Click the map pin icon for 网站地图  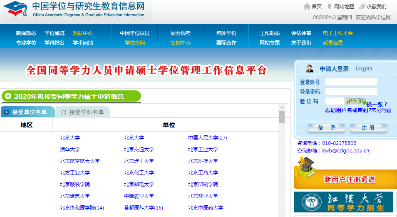pos(330,6)
